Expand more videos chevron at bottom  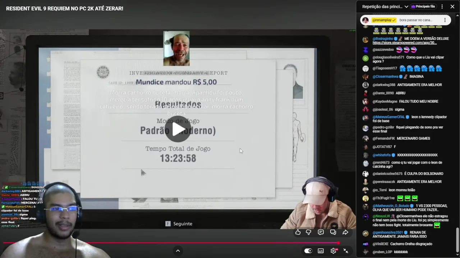178,251
